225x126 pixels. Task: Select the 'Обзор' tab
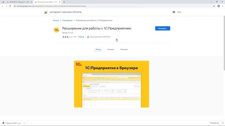coord(98,49)
